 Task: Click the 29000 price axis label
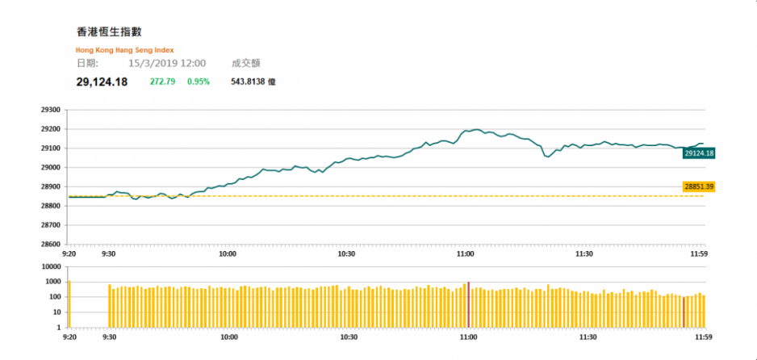51,167
